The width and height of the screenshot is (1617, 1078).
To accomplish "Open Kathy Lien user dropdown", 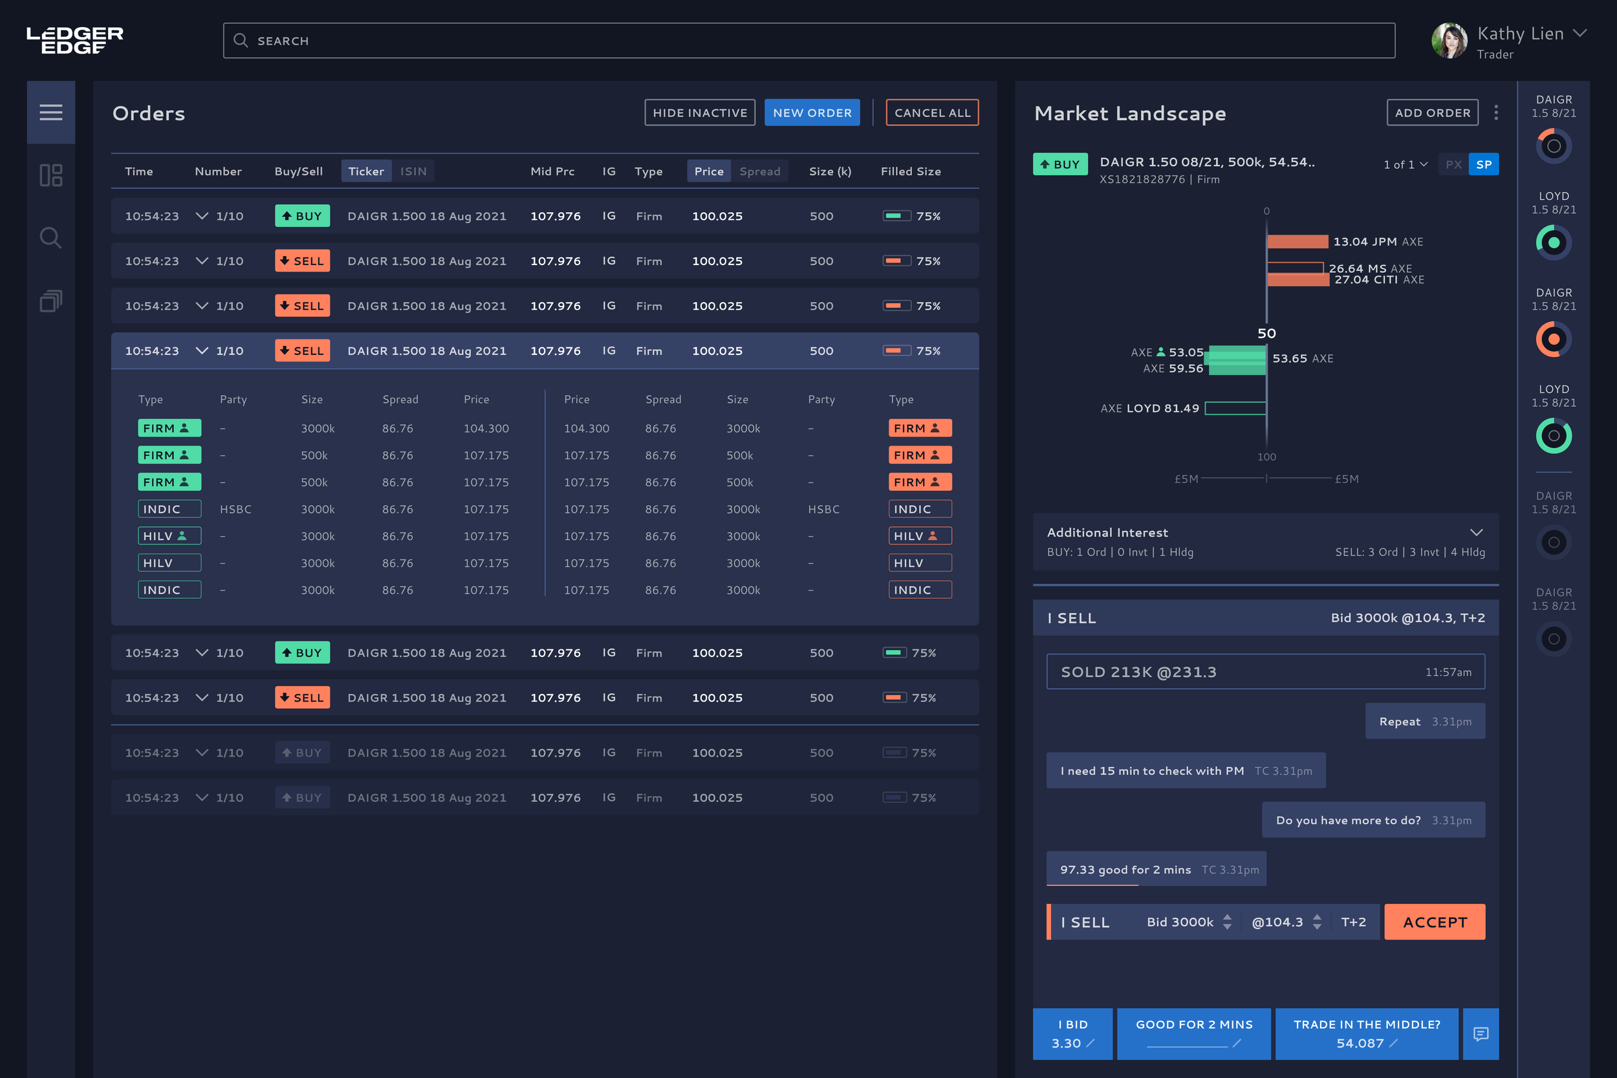I will (1580, 33).
